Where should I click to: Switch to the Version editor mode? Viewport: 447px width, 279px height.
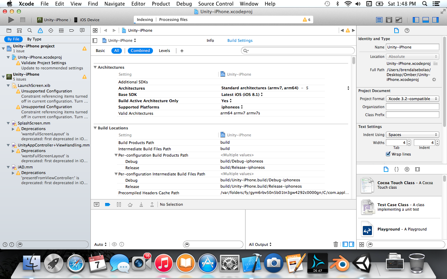[398, 20]
